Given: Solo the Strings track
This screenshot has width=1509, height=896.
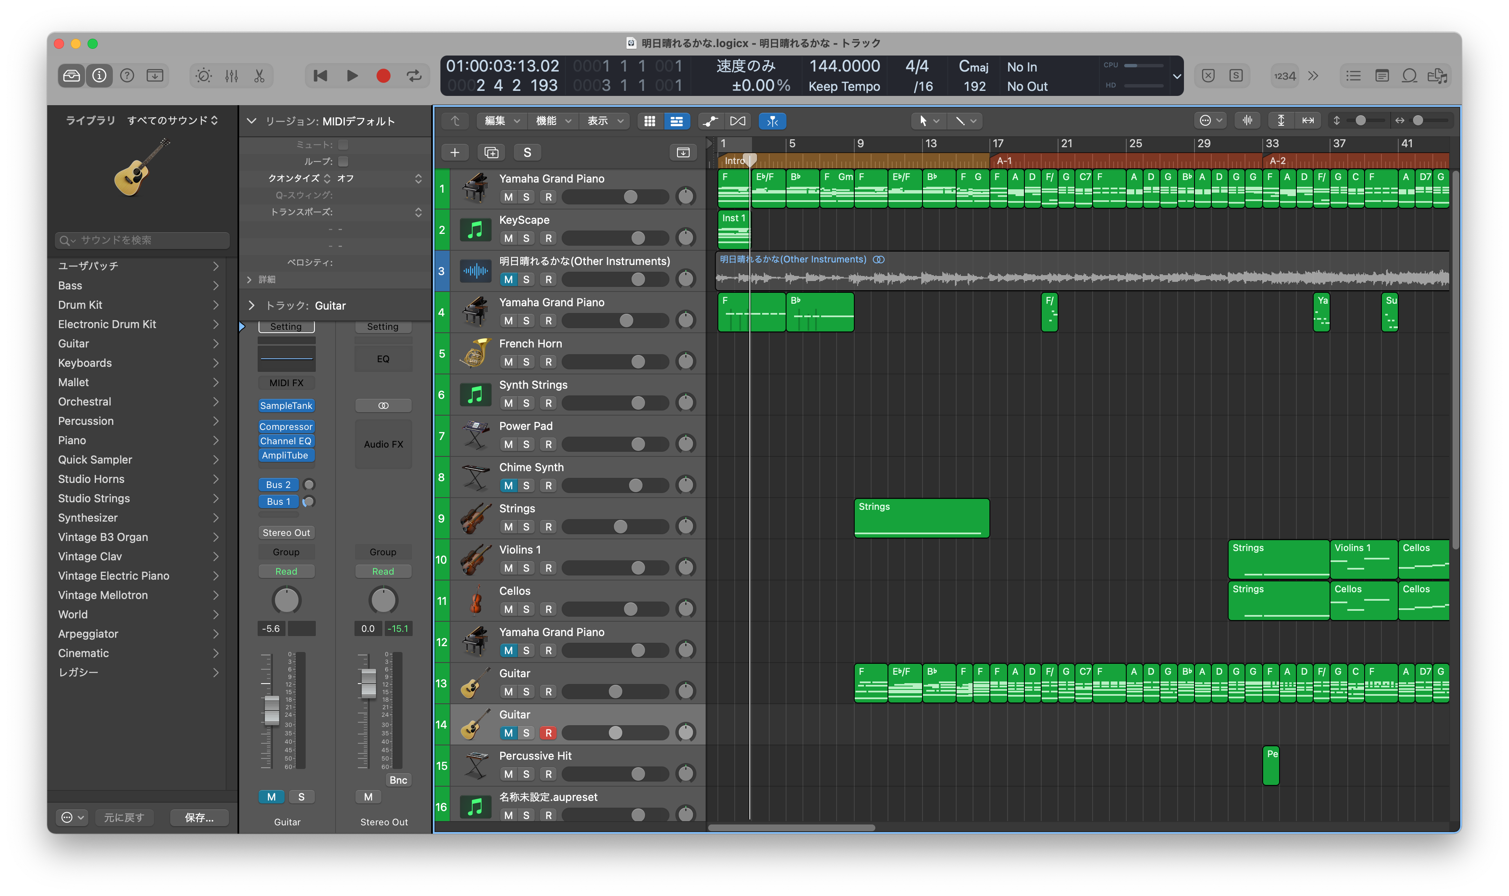Looking at the screenshot, I should click(x=526, y=527).
